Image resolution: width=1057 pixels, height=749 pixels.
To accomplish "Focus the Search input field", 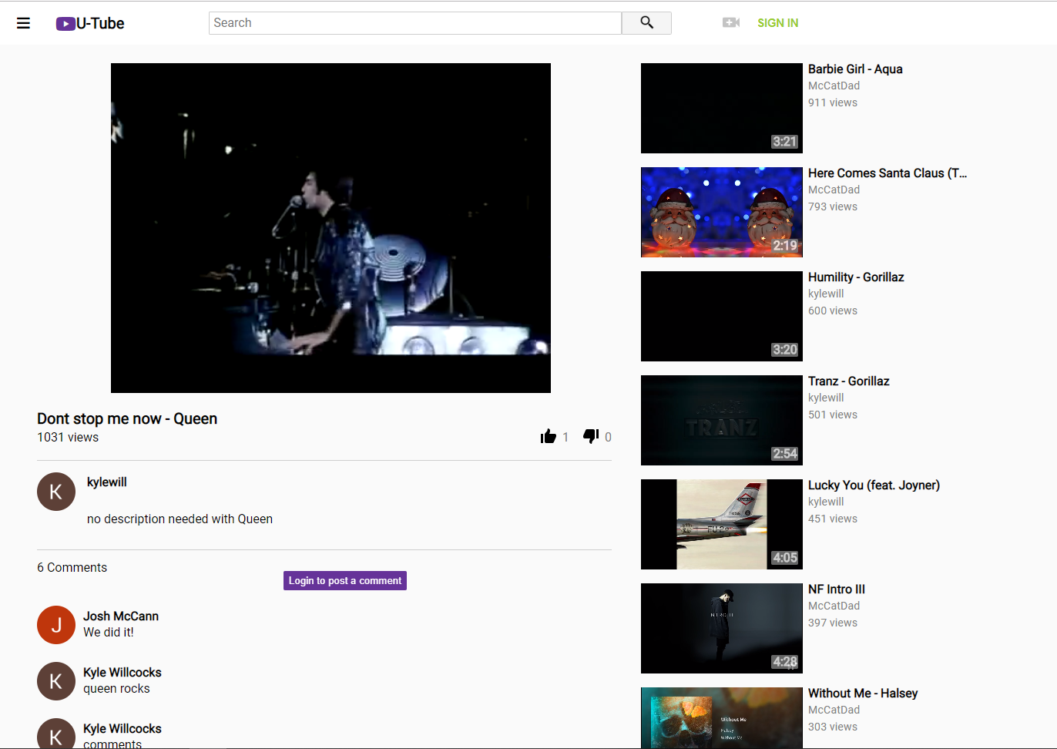I will point(415,23).
